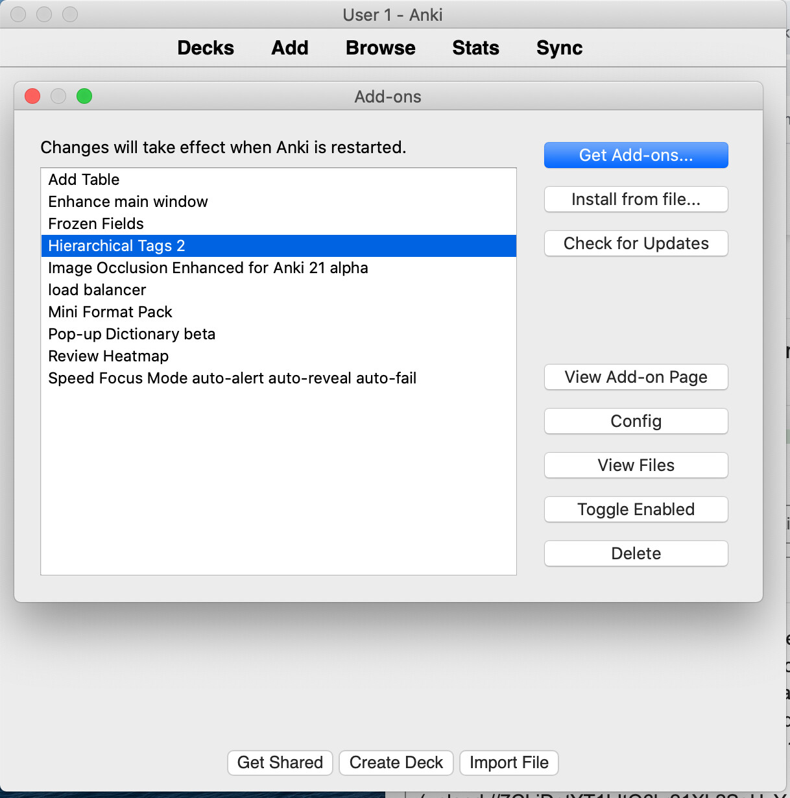Viewport: 790px width, 798px height.
Task: Open the Decks view in Anki
Action: 206,48
